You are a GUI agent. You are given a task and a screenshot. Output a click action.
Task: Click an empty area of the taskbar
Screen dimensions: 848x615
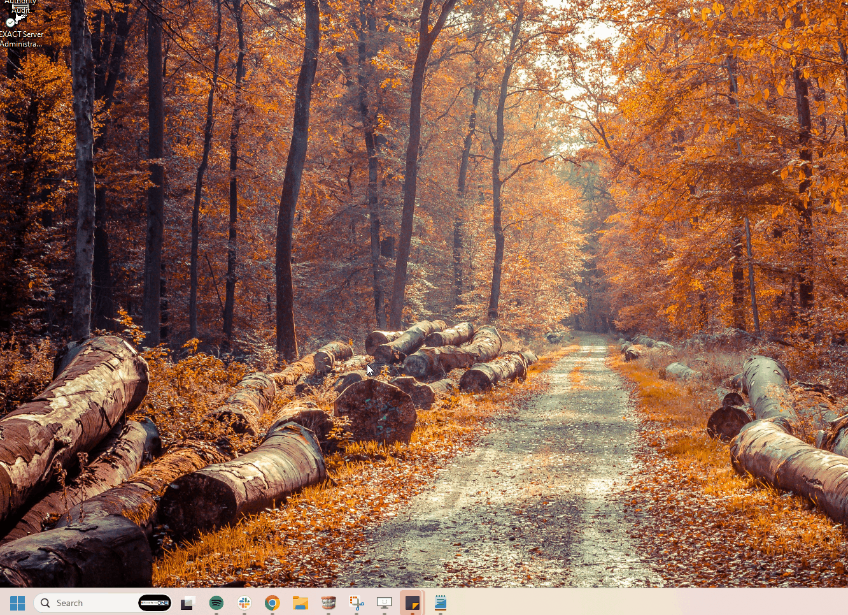tap(637, 603)
